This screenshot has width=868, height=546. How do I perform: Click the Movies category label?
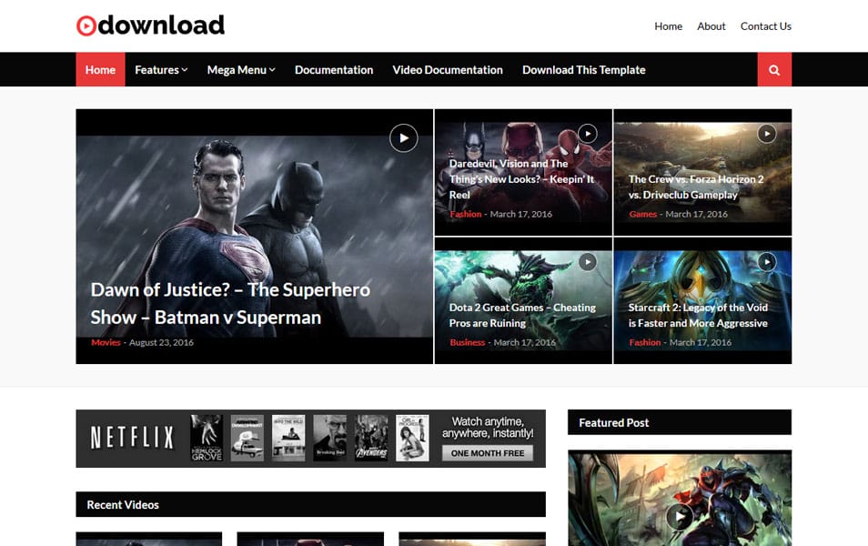106,343
